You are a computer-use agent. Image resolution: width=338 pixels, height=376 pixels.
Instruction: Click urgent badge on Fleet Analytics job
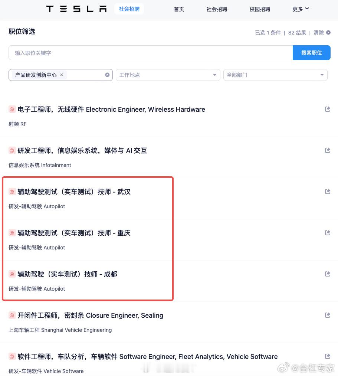[x=12, y=357]
